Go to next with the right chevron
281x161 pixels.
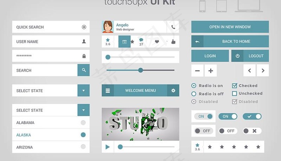click(263, 70)
